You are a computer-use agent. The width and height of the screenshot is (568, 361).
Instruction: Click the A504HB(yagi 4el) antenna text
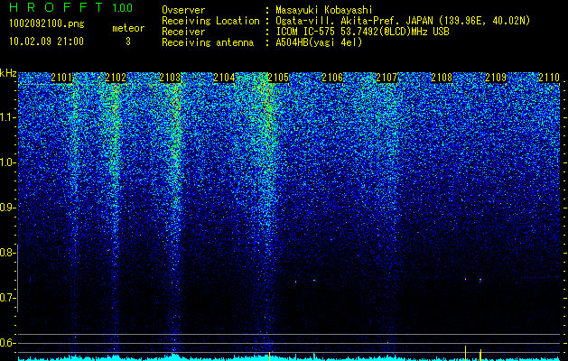tap(319, 42)
